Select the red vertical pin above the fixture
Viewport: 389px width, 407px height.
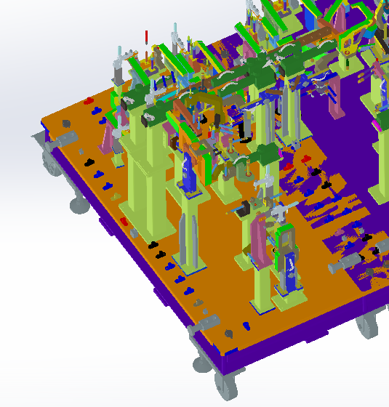pyautogui.click(x=146, y=37)
